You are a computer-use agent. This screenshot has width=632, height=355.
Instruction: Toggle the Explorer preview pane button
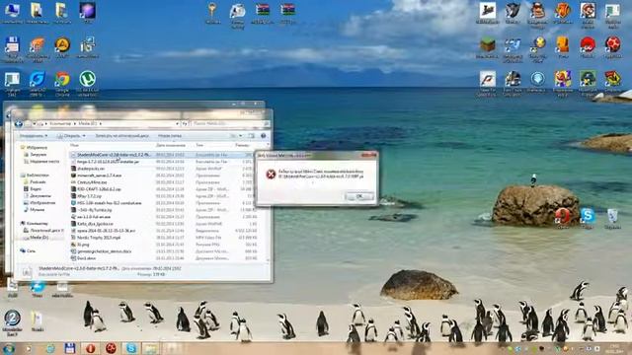click(x=251, y=136)
